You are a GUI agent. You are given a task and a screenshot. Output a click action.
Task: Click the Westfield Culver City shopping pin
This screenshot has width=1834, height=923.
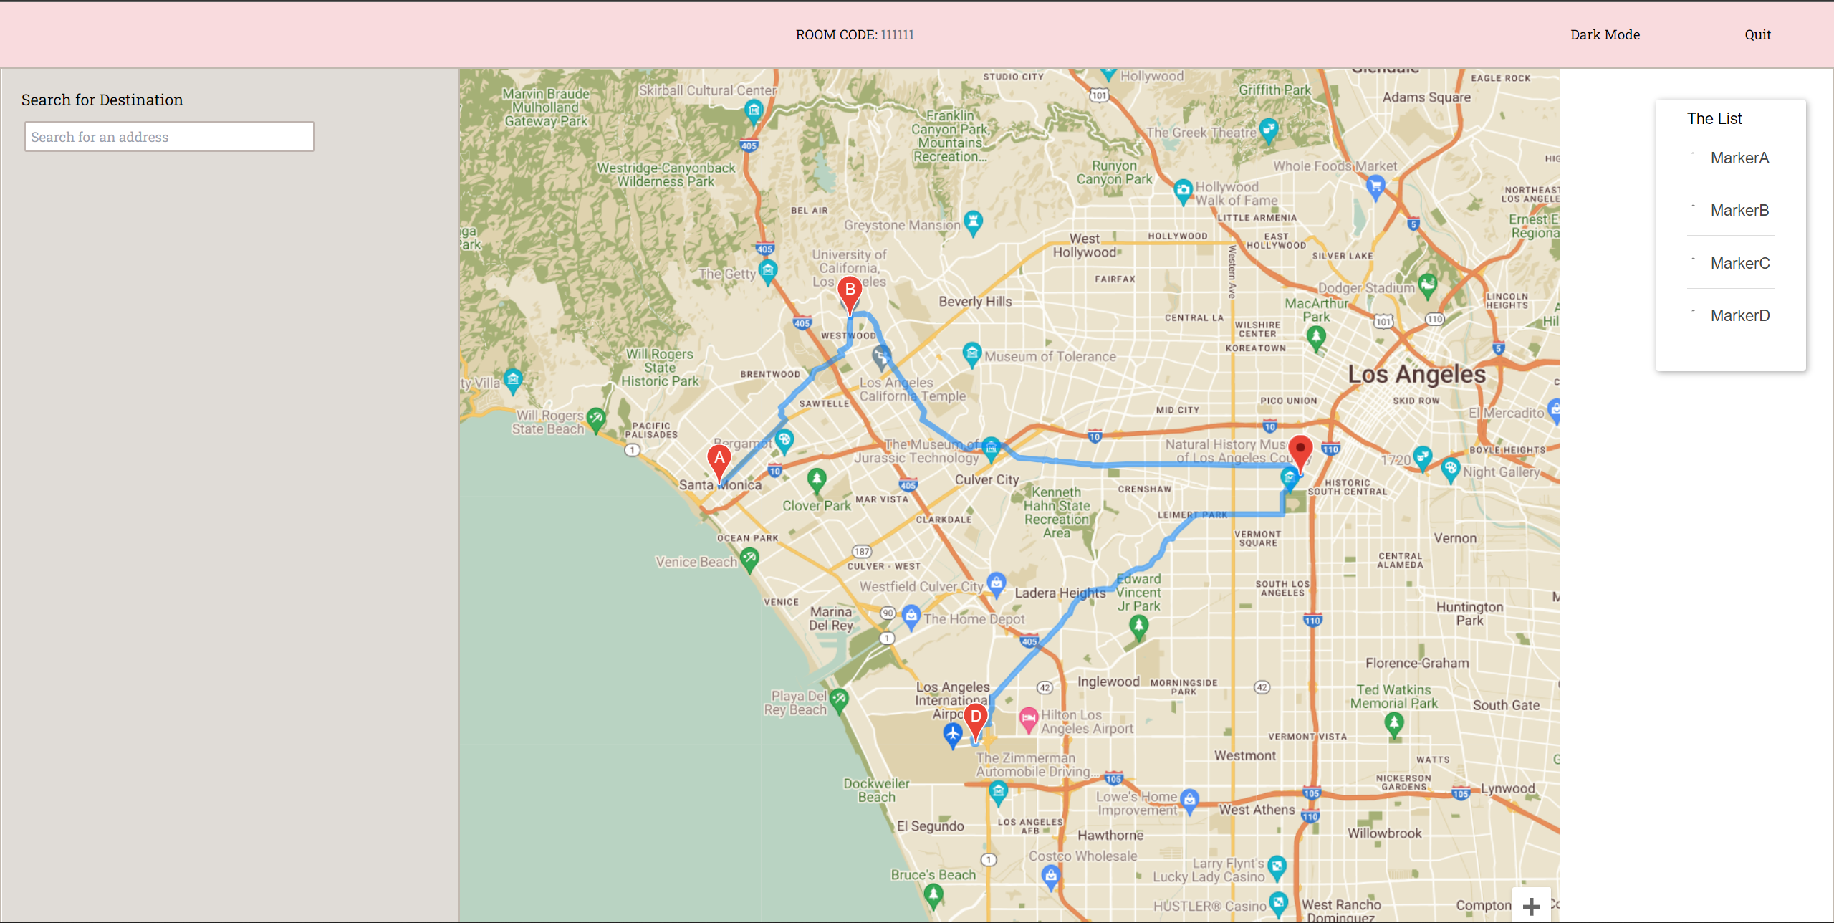pyautogui.click(x=996, y=583)
